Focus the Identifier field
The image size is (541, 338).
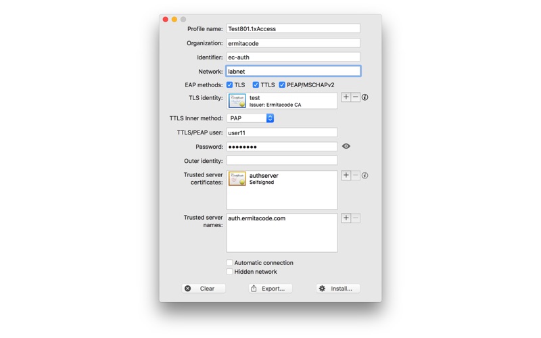point(293,57)
